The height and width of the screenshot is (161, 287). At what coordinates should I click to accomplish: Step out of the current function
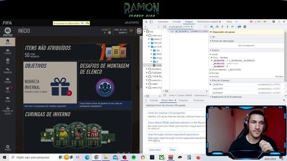(227, 27)
